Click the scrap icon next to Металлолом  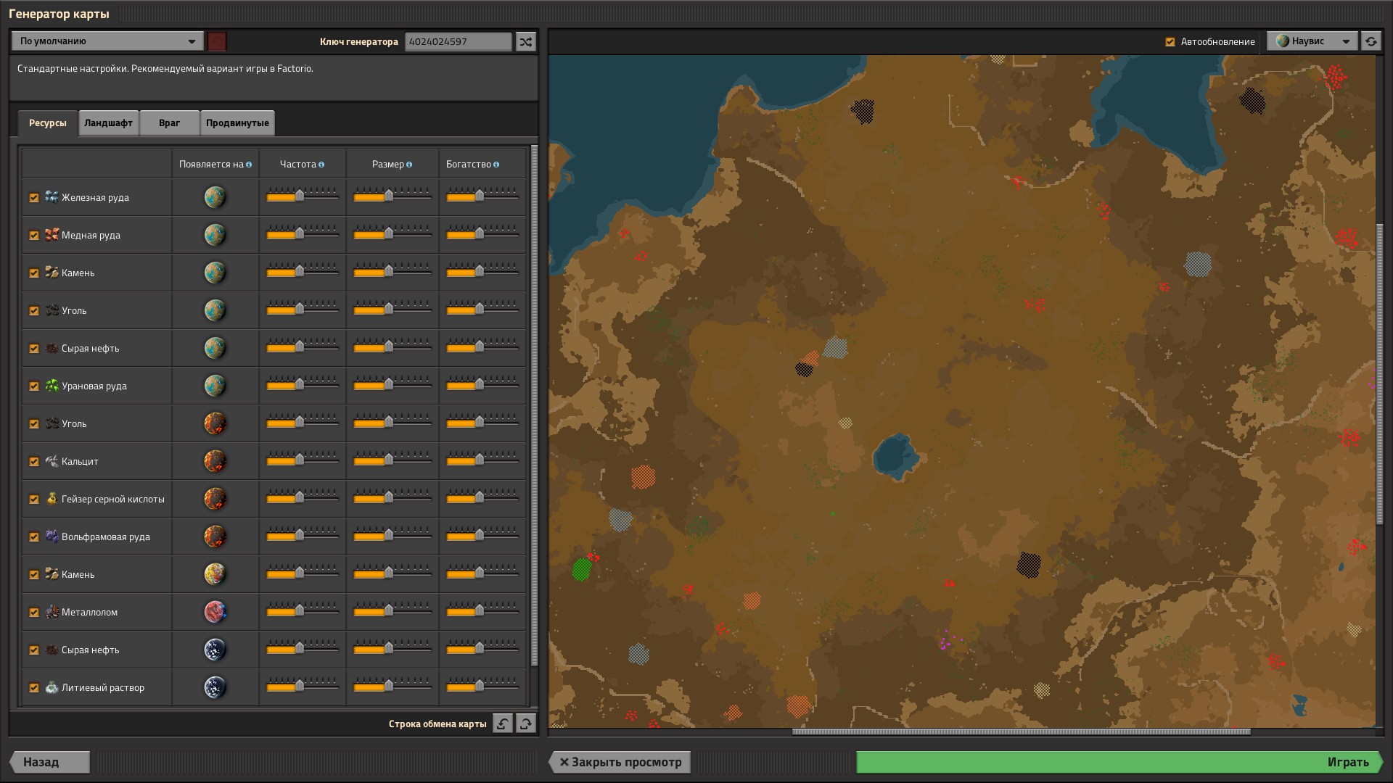point(52,611)
